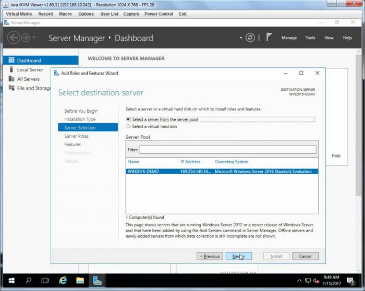The image size is (365, 291).
Task: Go to Features step
Action: (72, 144)
